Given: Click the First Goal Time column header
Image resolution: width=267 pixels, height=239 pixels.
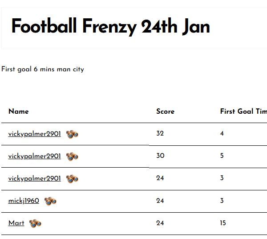Looking at the screenshot, I should click(243, 111).
